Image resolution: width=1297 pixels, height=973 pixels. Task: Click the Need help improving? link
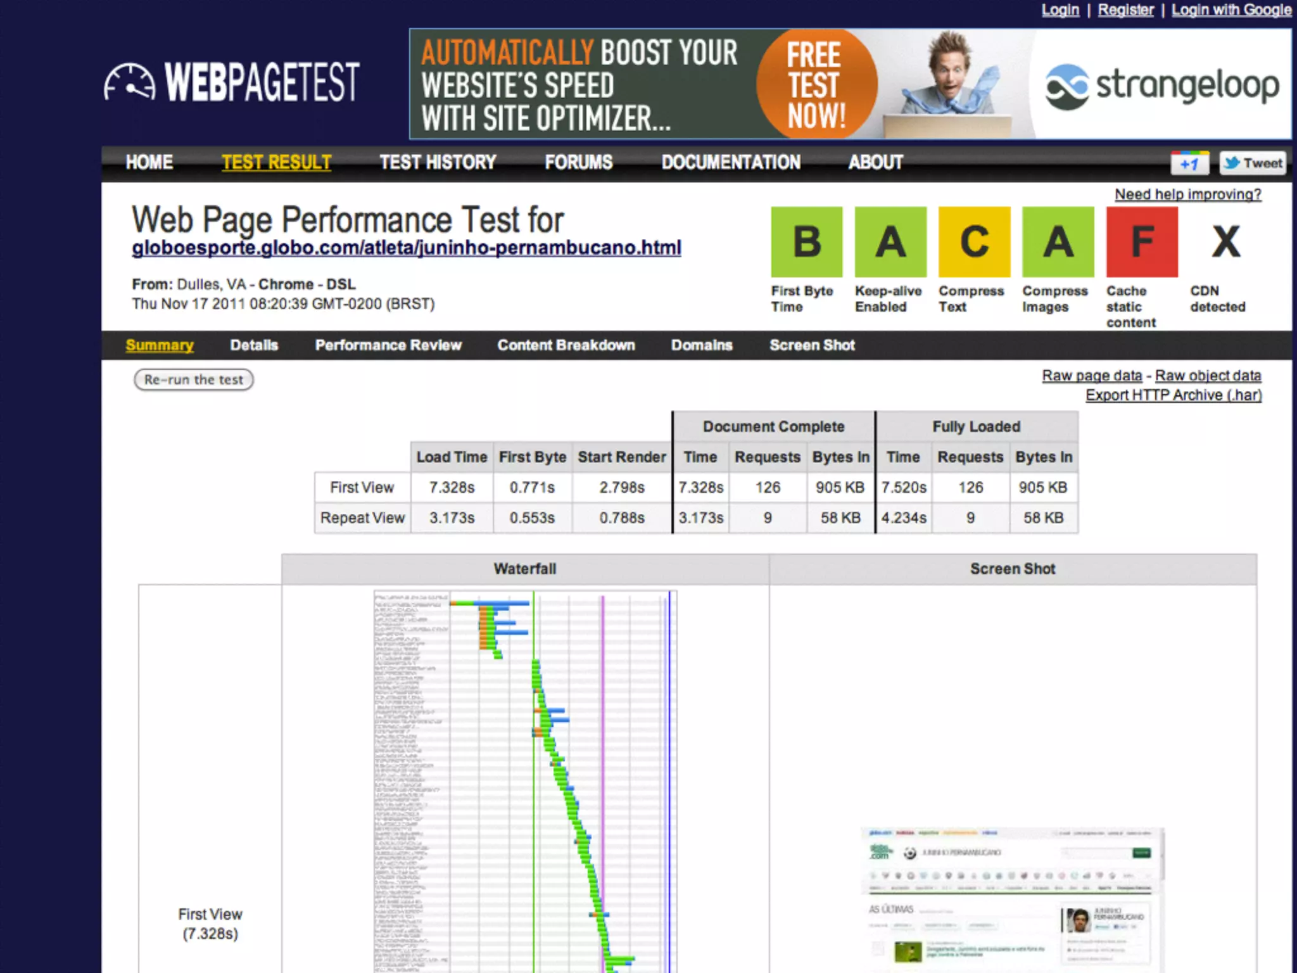pos(1187,194)
